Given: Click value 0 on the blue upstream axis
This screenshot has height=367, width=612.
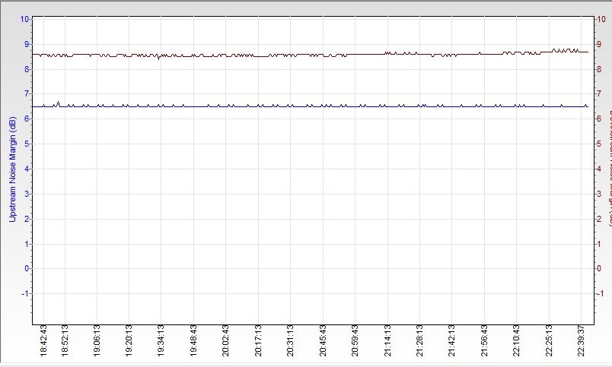Looking at the screenshot, I should click(x=27, y=268).
